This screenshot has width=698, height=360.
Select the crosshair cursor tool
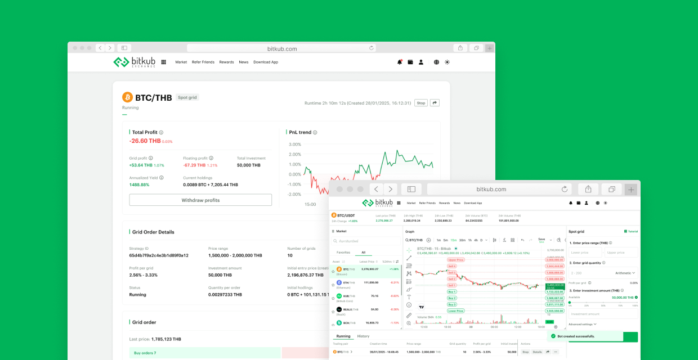(409, 250)
